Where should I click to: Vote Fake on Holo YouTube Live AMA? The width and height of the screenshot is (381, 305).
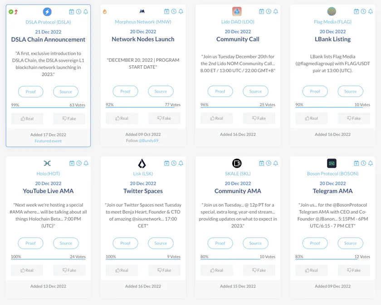pos(69,270)
